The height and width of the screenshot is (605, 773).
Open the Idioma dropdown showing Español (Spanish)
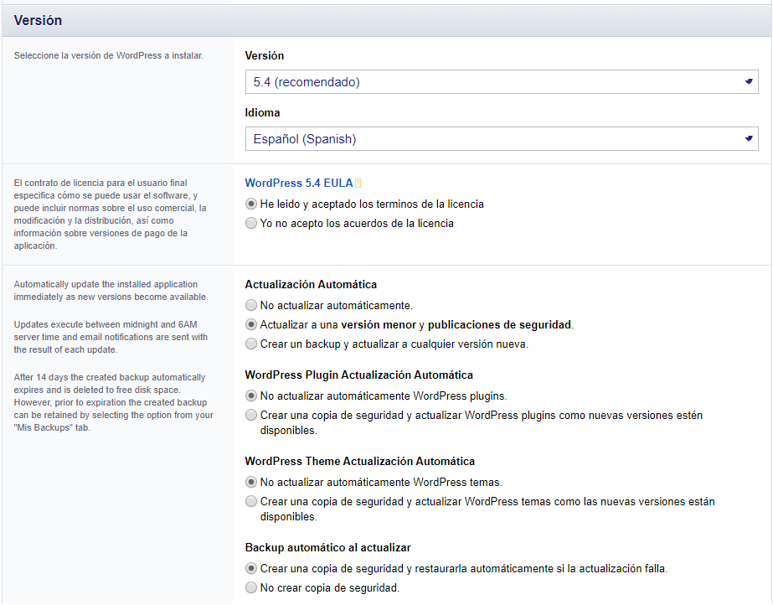click(502, 139)
